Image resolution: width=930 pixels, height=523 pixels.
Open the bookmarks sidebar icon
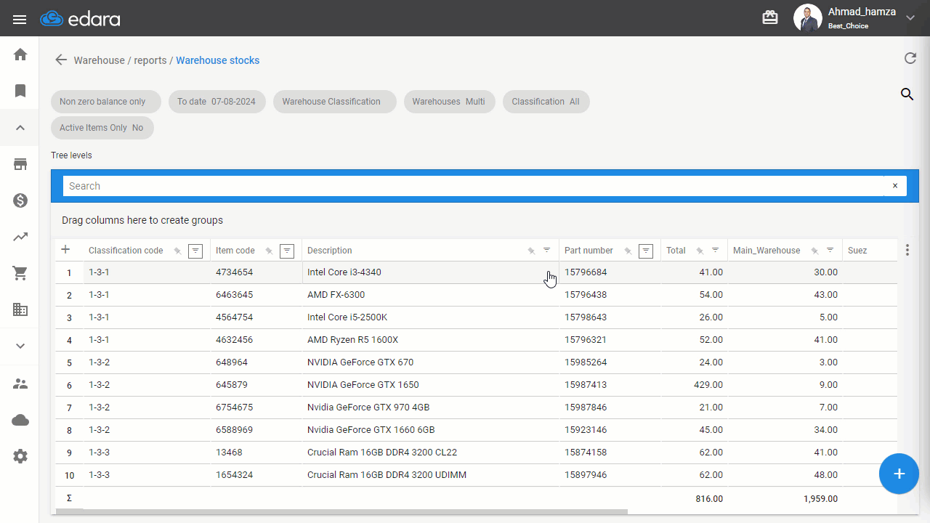[20, 91]
